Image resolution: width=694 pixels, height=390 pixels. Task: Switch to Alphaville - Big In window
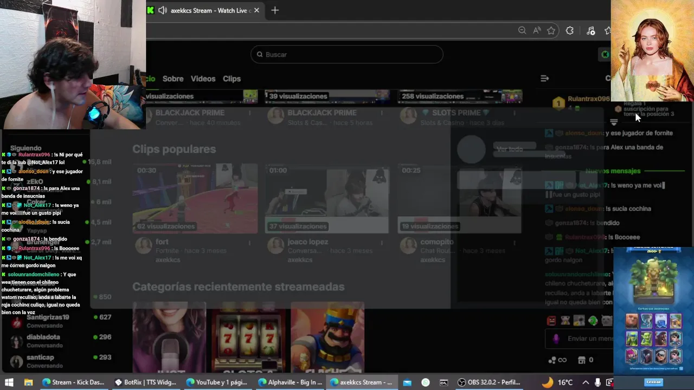(290, 382)
